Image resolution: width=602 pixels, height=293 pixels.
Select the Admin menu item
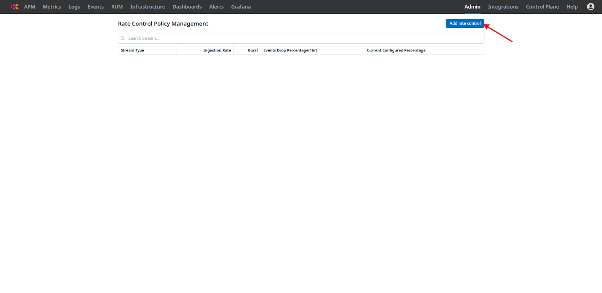tap(472, 7)
